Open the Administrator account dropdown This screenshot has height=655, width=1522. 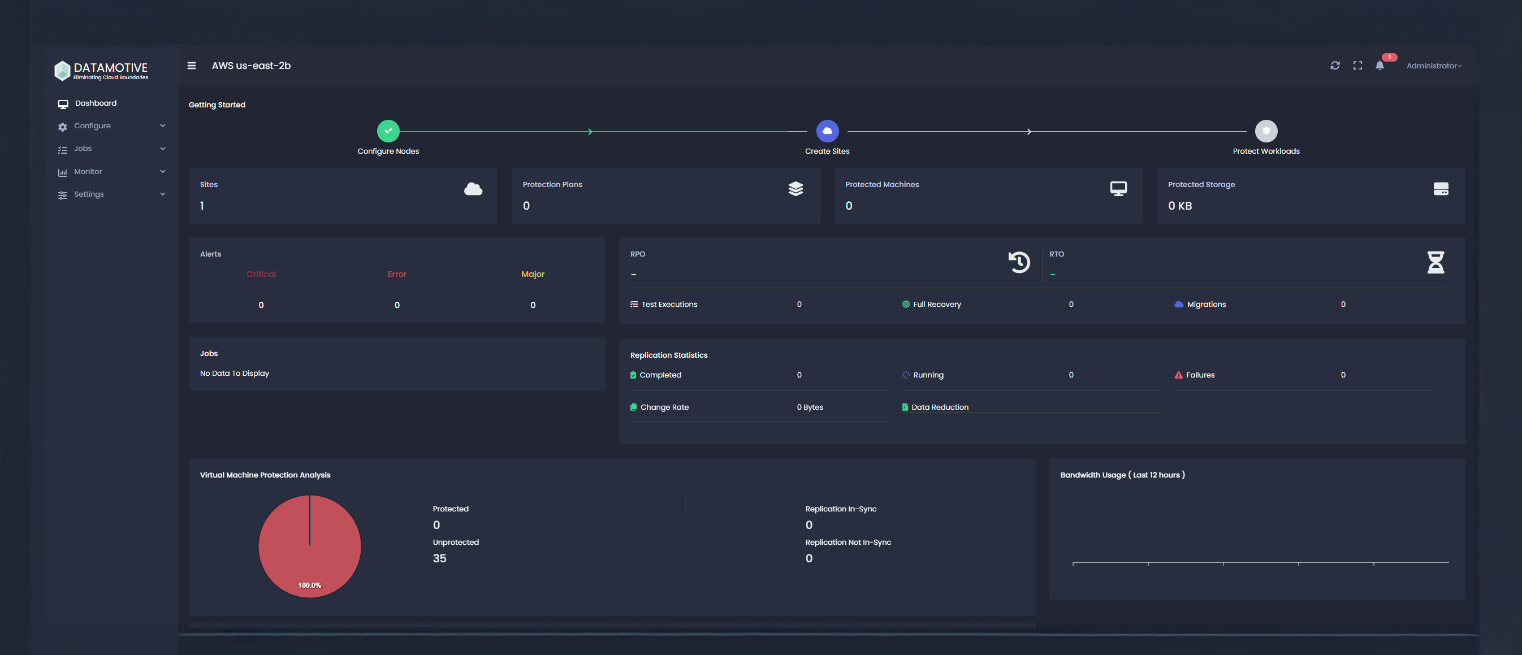coord(1433,66)
